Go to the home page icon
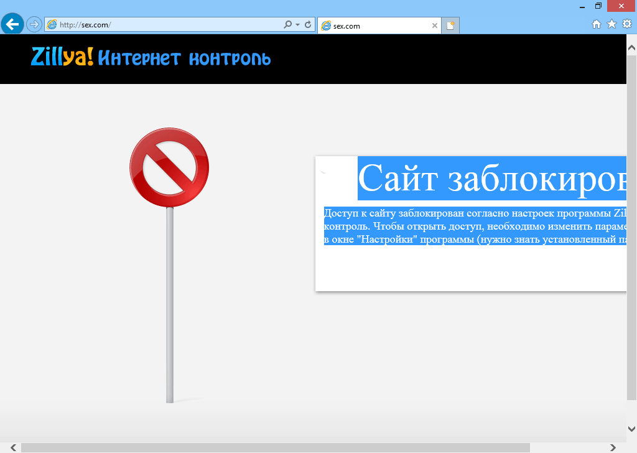This screenshot has width=637, height=453. click(597, 24)
